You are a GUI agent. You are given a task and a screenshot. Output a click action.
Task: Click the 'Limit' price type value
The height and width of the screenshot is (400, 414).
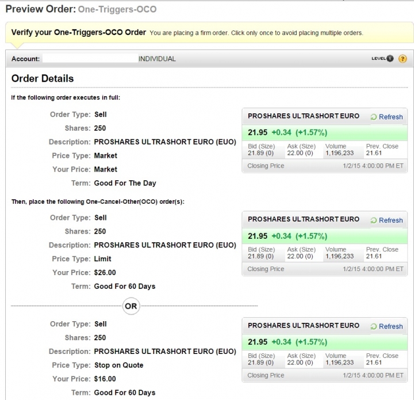[x=102, y=258]
